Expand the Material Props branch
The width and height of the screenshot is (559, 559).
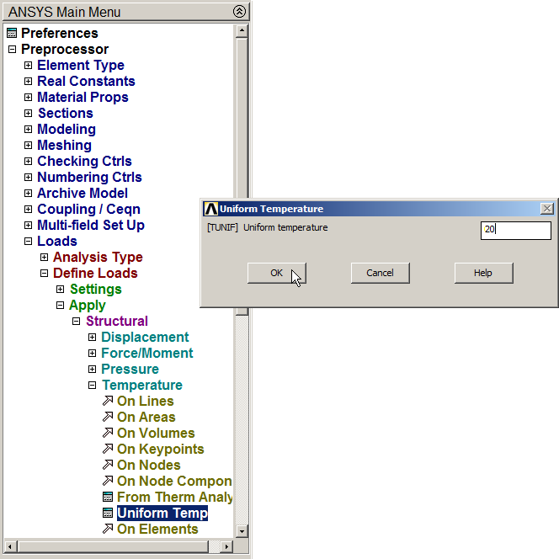click(28, 98)
